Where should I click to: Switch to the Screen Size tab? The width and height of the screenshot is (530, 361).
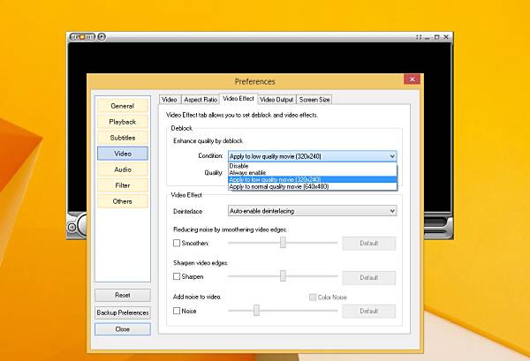314,100
